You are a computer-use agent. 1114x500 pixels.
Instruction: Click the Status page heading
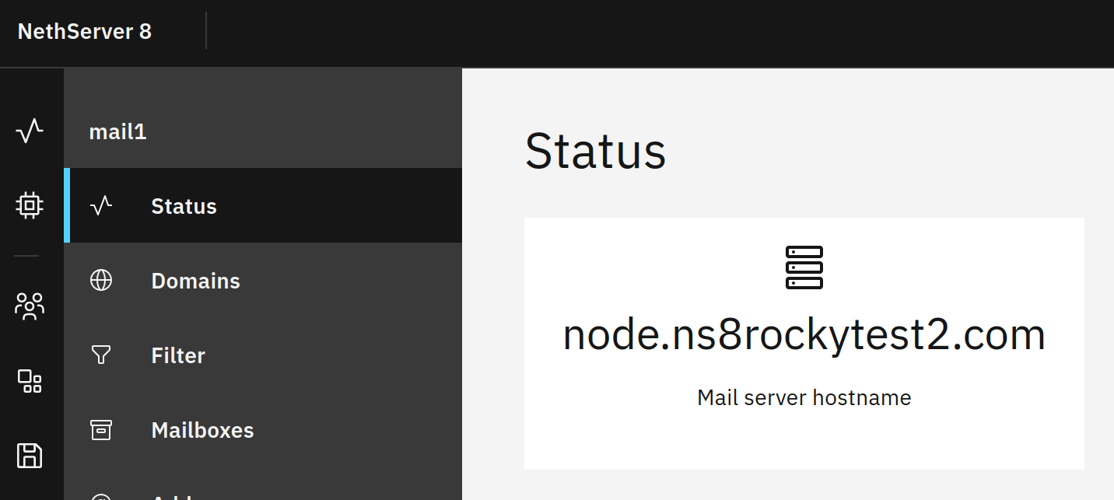595,151
